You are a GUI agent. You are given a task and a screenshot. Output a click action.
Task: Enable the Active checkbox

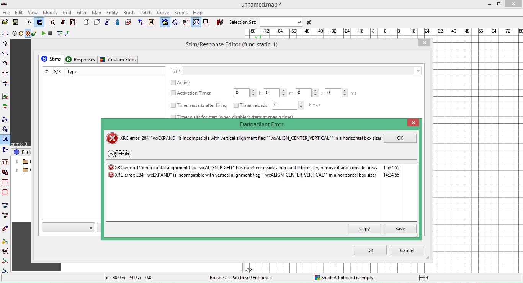coord(173,83)
